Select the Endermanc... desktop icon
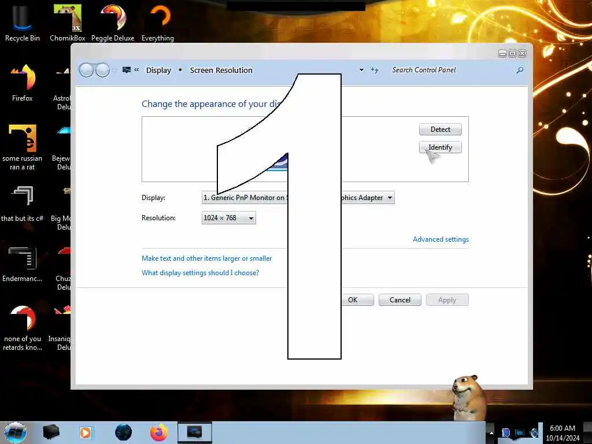592x444 pixels. click(x=23, y=264)
